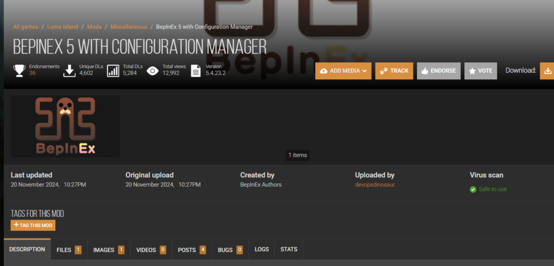Screen dimensions: 554x266
Task: Click the Total DLs bar chart icon
Action: 113,70
